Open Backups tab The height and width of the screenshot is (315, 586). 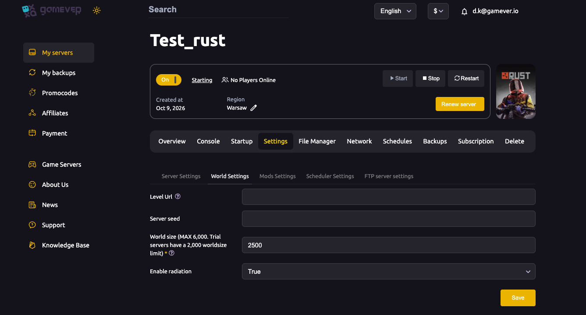click(x=435, y=141)
